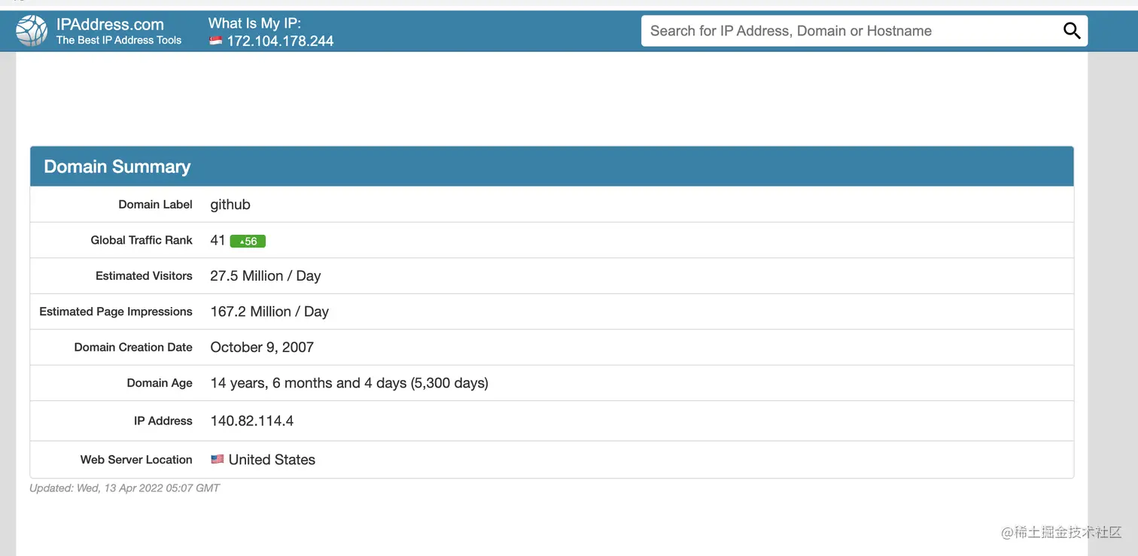Click the Estimated Visitors label
The width and height of the screenshot is (1138, 556).
coord(144,276)
